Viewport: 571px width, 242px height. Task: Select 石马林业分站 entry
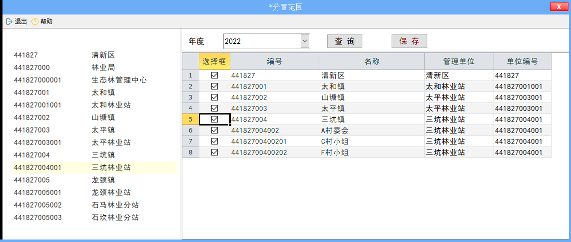[x=115, y=205]
